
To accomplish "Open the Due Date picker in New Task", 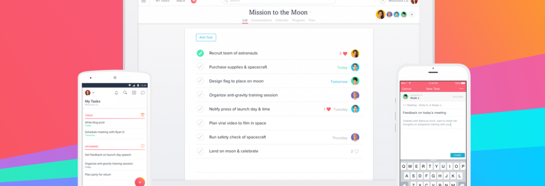I will pyautogui.click(x=458, y=97).
